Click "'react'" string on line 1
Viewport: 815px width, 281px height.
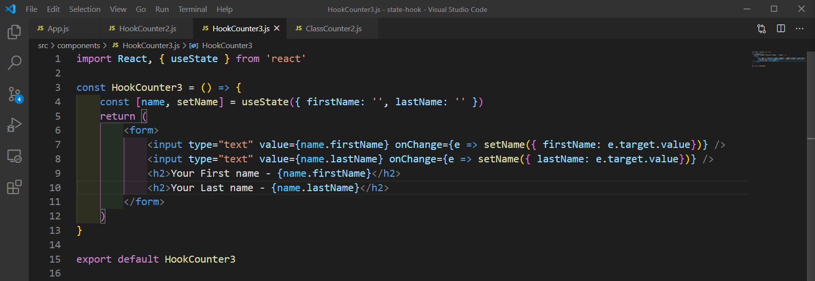[286, 59]
